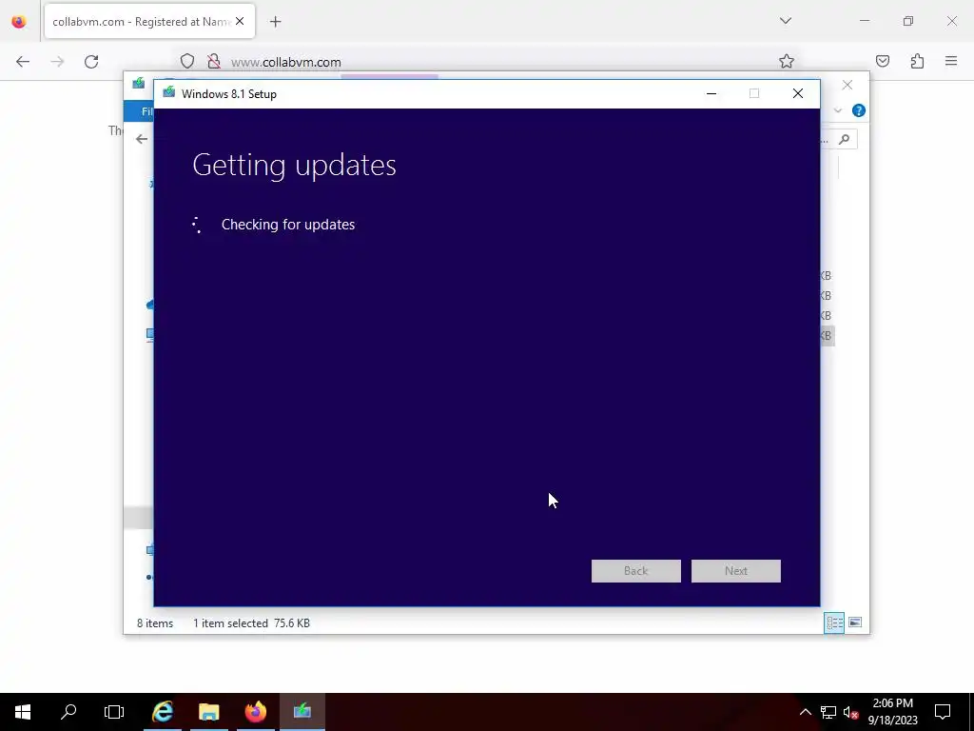The image size is (974, 731).
Task: Reload the current page in Firefox
Action: pos(91,62)
